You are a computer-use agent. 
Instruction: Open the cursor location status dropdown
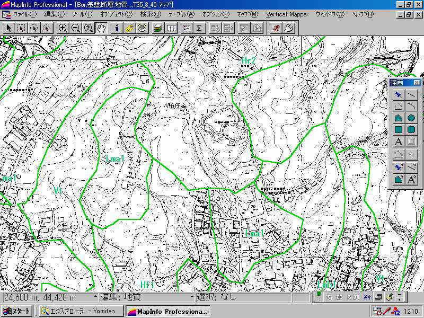pyautogui.click(x=95, y=297)
